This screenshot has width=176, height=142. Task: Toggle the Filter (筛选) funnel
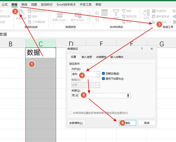(116, 13)
